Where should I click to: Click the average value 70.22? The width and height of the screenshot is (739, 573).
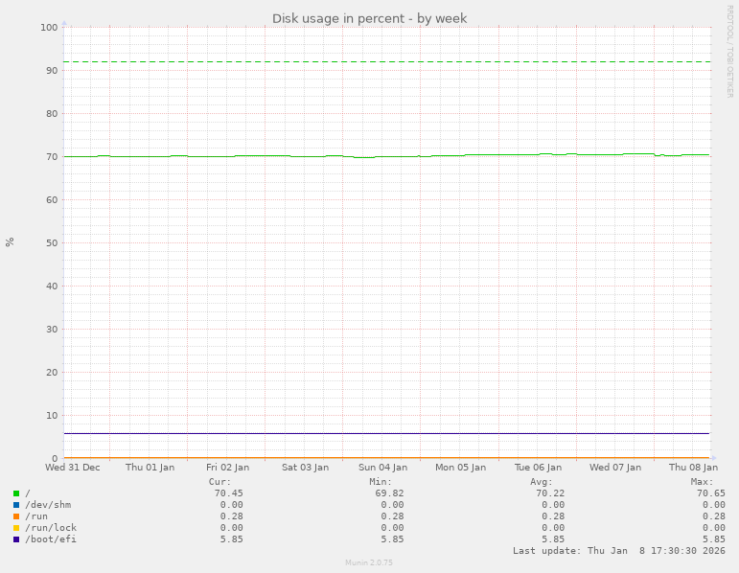pyautogui.click(x=550, y=493)
